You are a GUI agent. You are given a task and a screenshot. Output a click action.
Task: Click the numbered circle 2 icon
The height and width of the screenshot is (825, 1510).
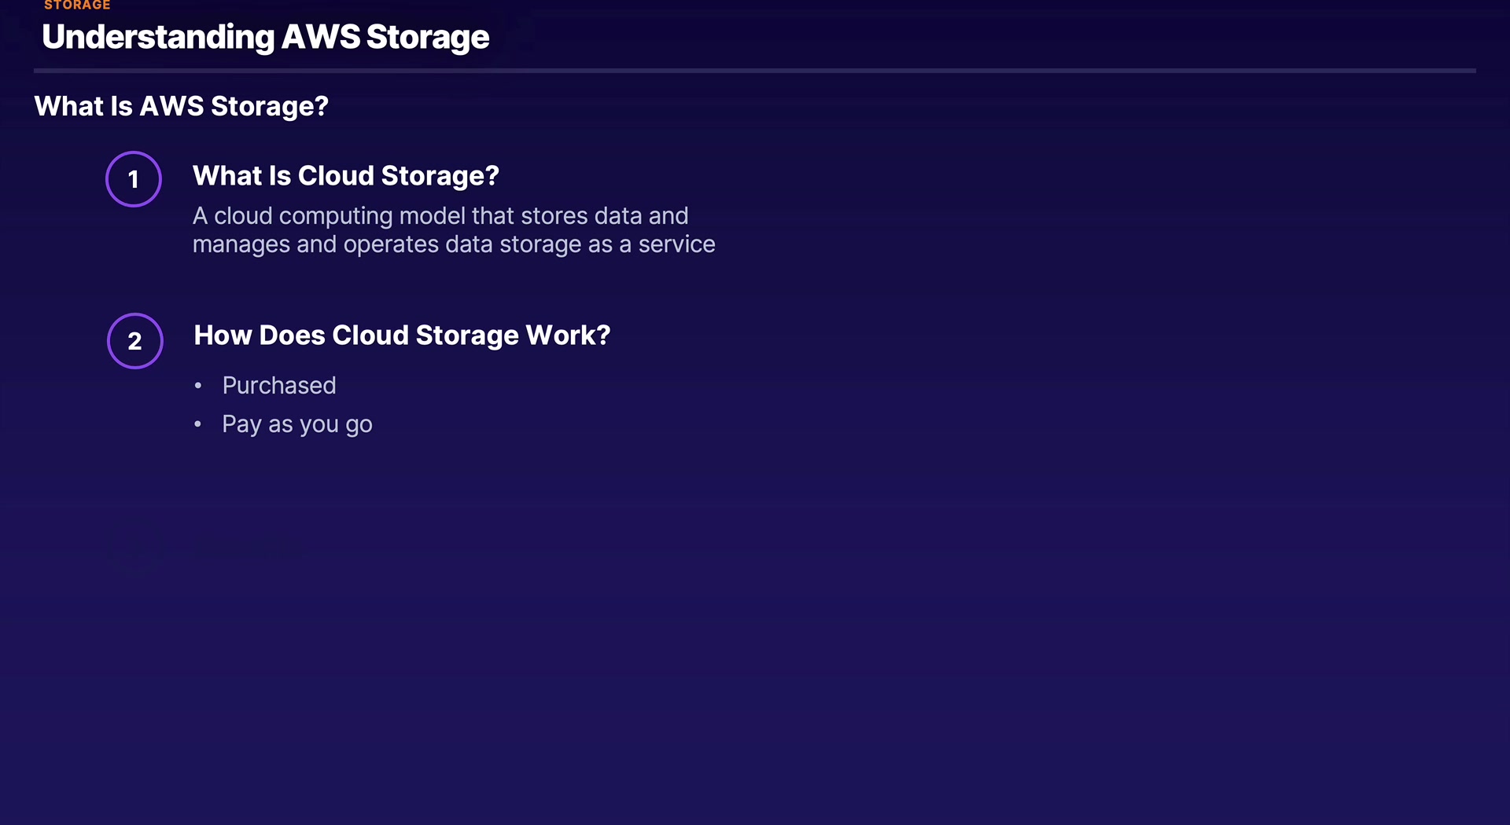pos(135,341)
